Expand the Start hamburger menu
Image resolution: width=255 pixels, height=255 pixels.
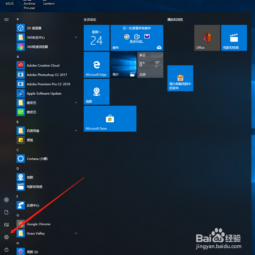point(6,20)
